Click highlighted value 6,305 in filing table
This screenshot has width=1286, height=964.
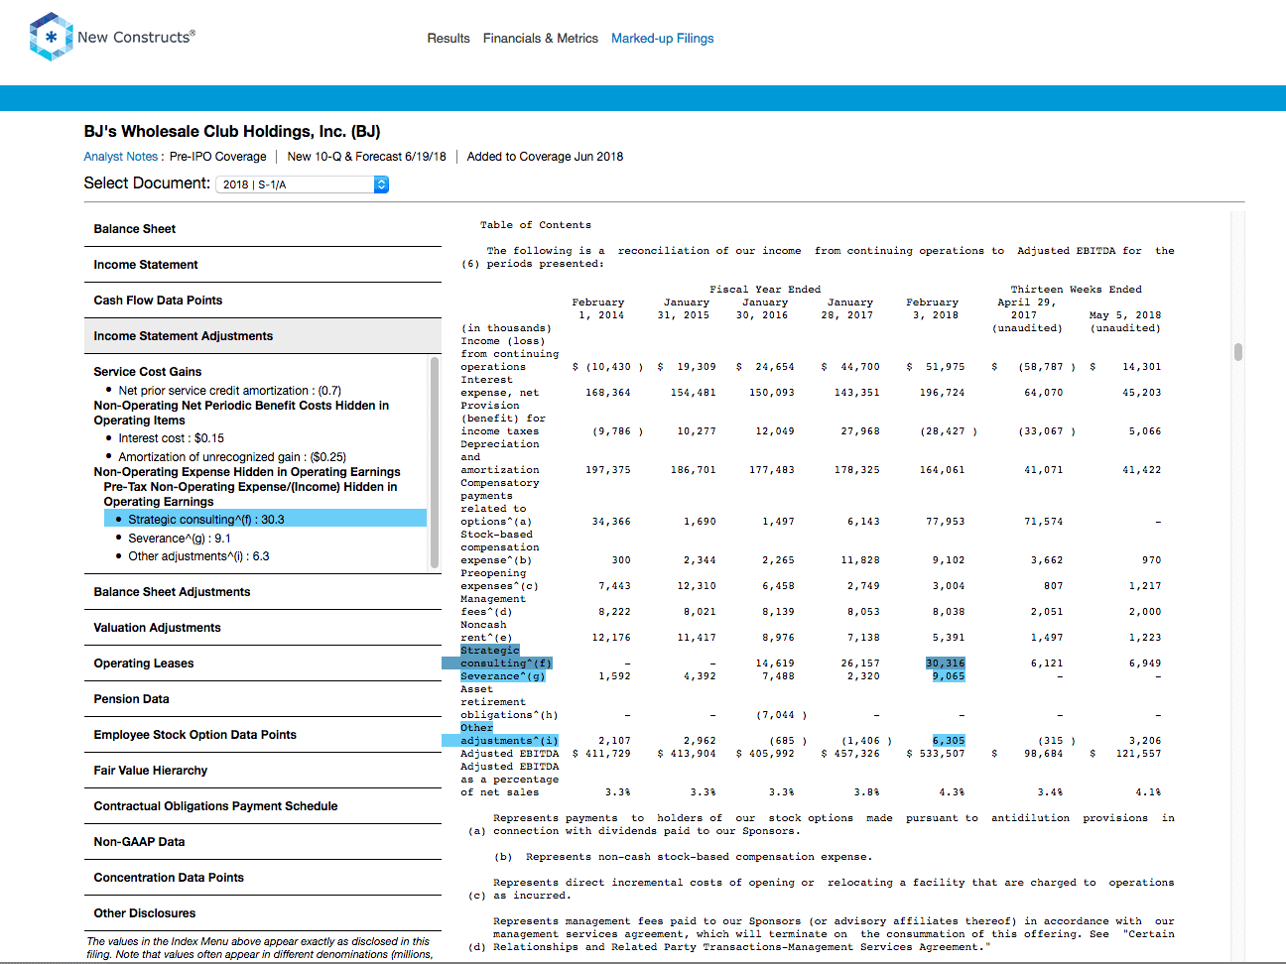click(x=948, y=741)
